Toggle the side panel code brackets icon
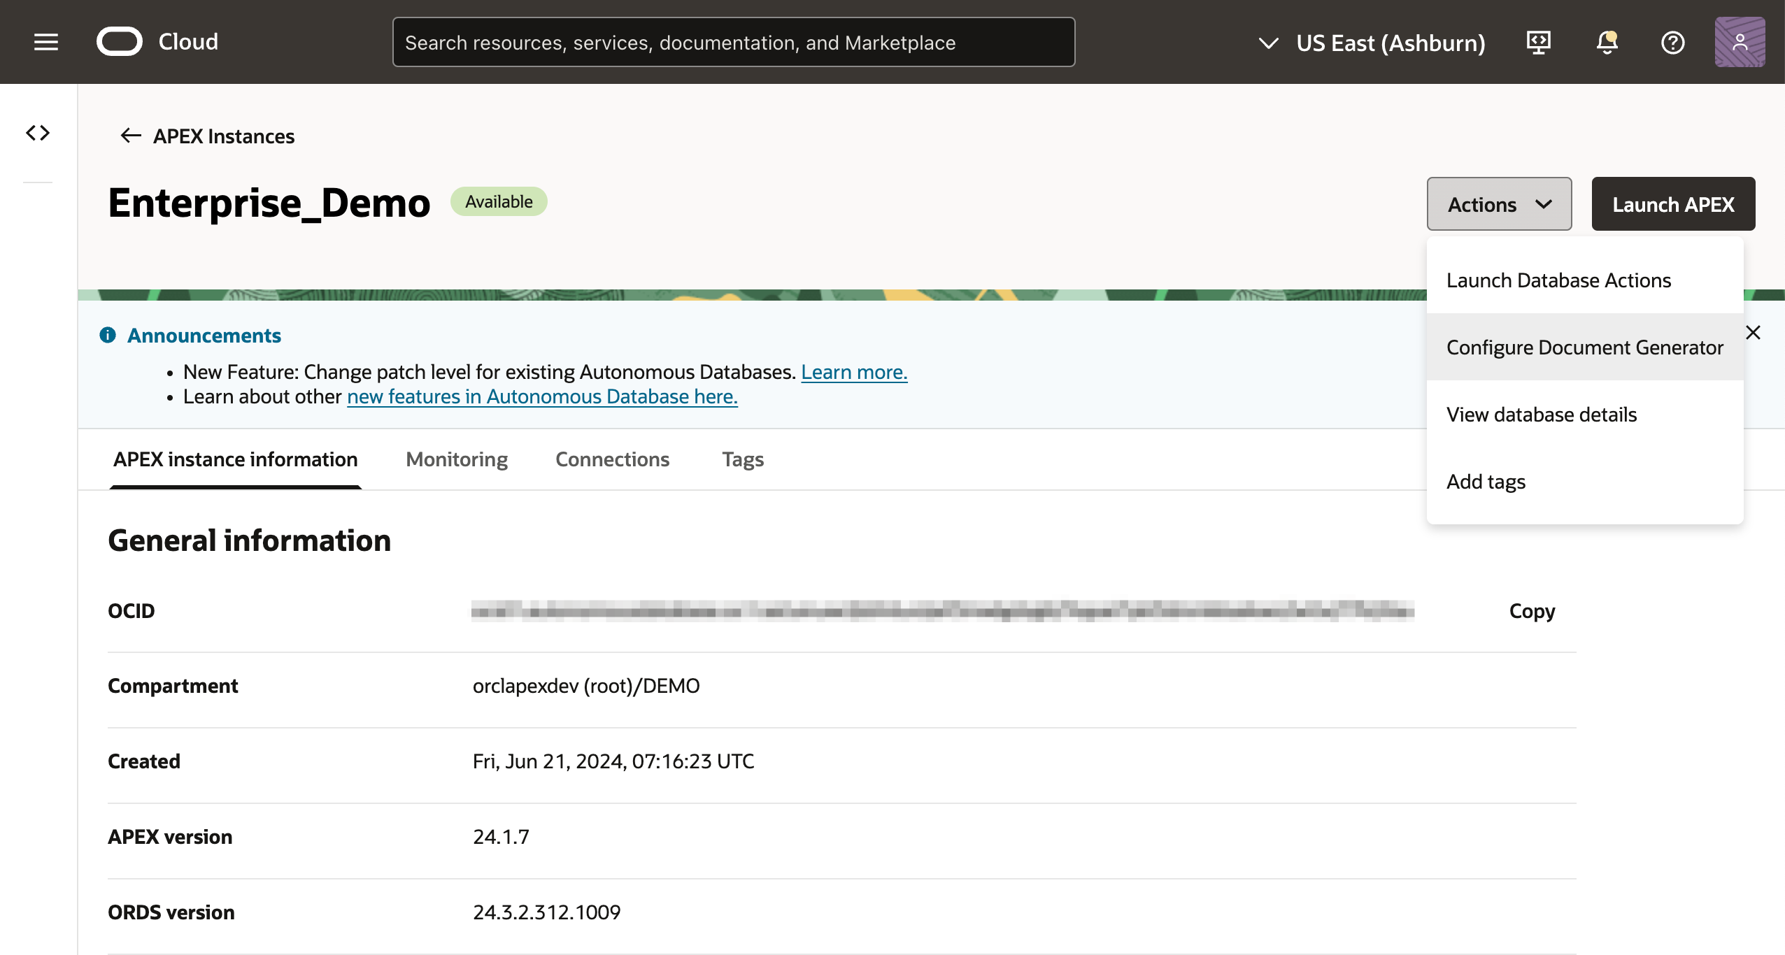 click(38, 133)
